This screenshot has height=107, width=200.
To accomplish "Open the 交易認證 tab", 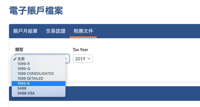I will [x=56, y=31].
